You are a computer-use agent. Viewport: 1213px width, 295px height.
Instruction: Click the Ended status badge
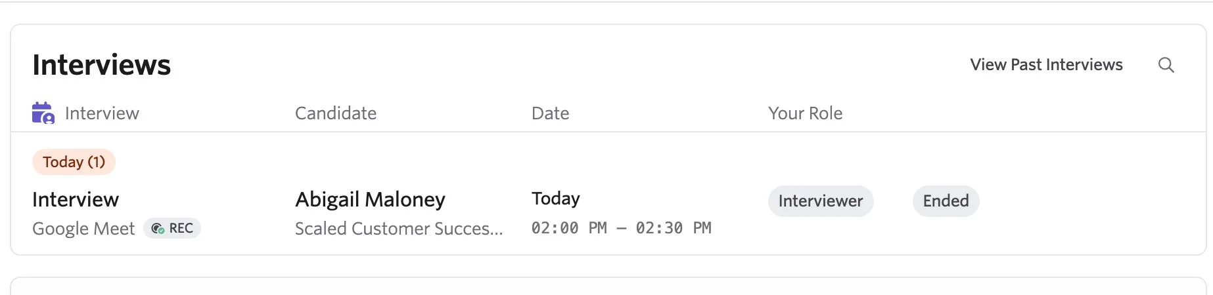point(946,201)
